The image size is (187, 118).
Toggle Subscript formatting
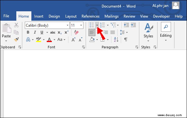coord(60,32)
